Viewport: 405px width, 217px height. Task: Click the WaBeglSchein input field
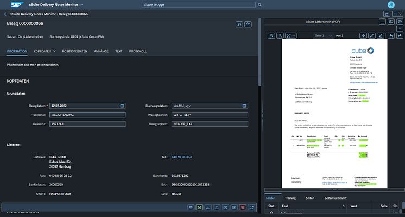coord(210,115)
